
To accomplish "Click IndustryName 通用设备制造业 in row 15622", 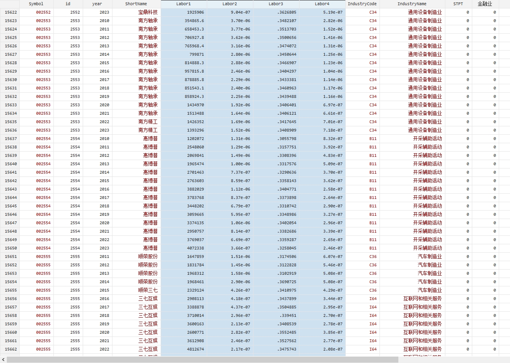I will 425,12.
